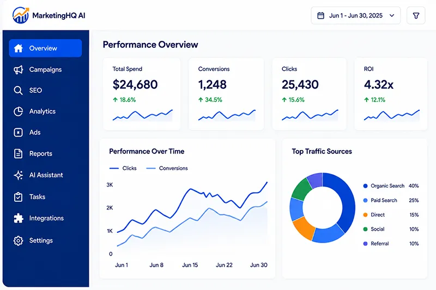Click the Jun 22 axis label
Viewport: 436px width, 290px height.
[224, 265]
